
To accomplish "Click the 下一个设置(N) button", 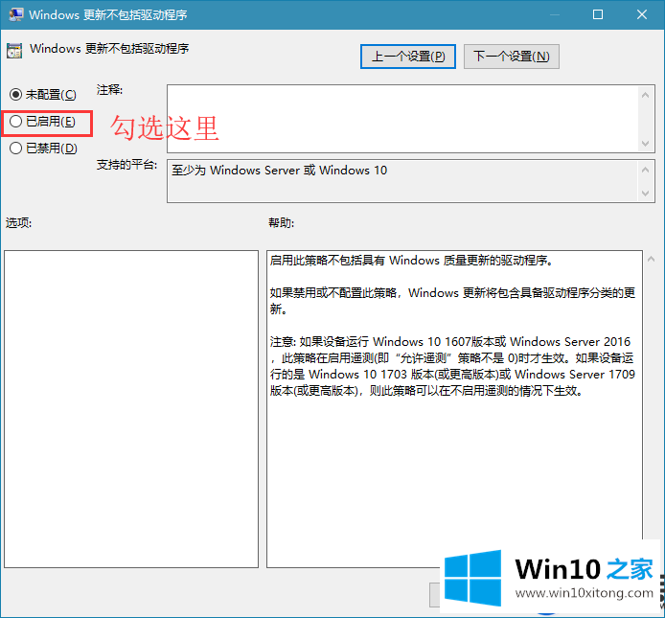I will coord(512,57).
